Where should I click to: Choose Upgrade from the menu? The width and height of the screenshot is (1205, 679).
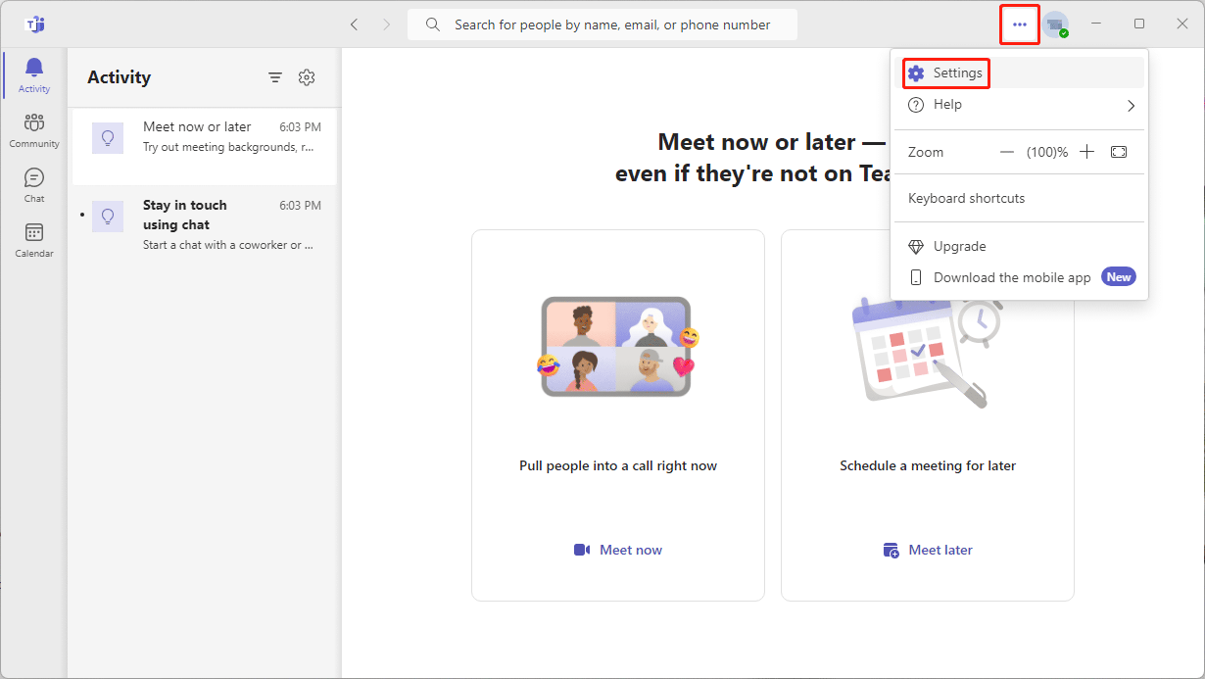(959, 246)
